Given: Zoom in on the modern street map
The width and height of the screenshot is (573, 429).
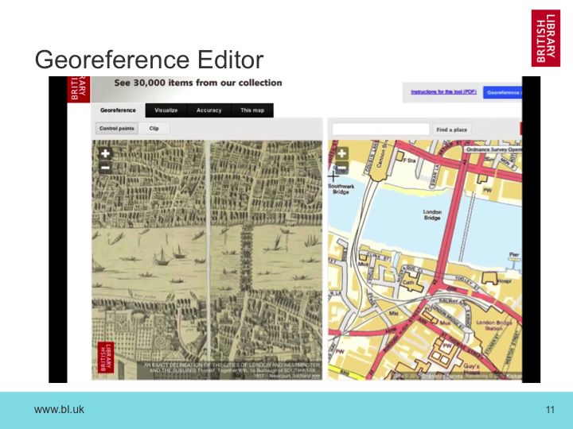Looking at the screenshot, I should pyautogui.click(x=341, y=154).
